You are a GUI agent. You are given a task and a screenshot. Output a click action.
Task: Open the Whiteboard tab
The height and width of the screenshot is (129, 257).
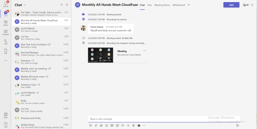(x=179, y=5)
